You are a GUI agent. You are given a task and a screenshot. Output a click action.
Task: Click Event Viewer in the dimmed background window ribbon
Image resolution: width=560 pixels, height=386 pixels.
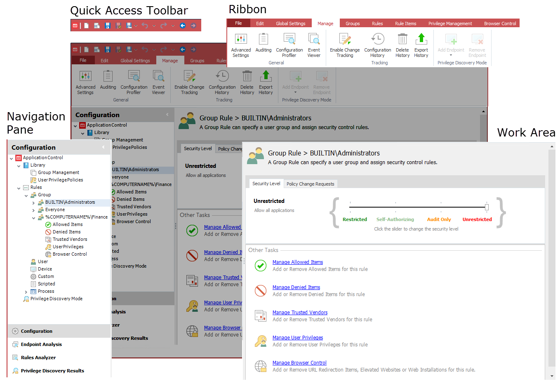click(x=158, y=82)
